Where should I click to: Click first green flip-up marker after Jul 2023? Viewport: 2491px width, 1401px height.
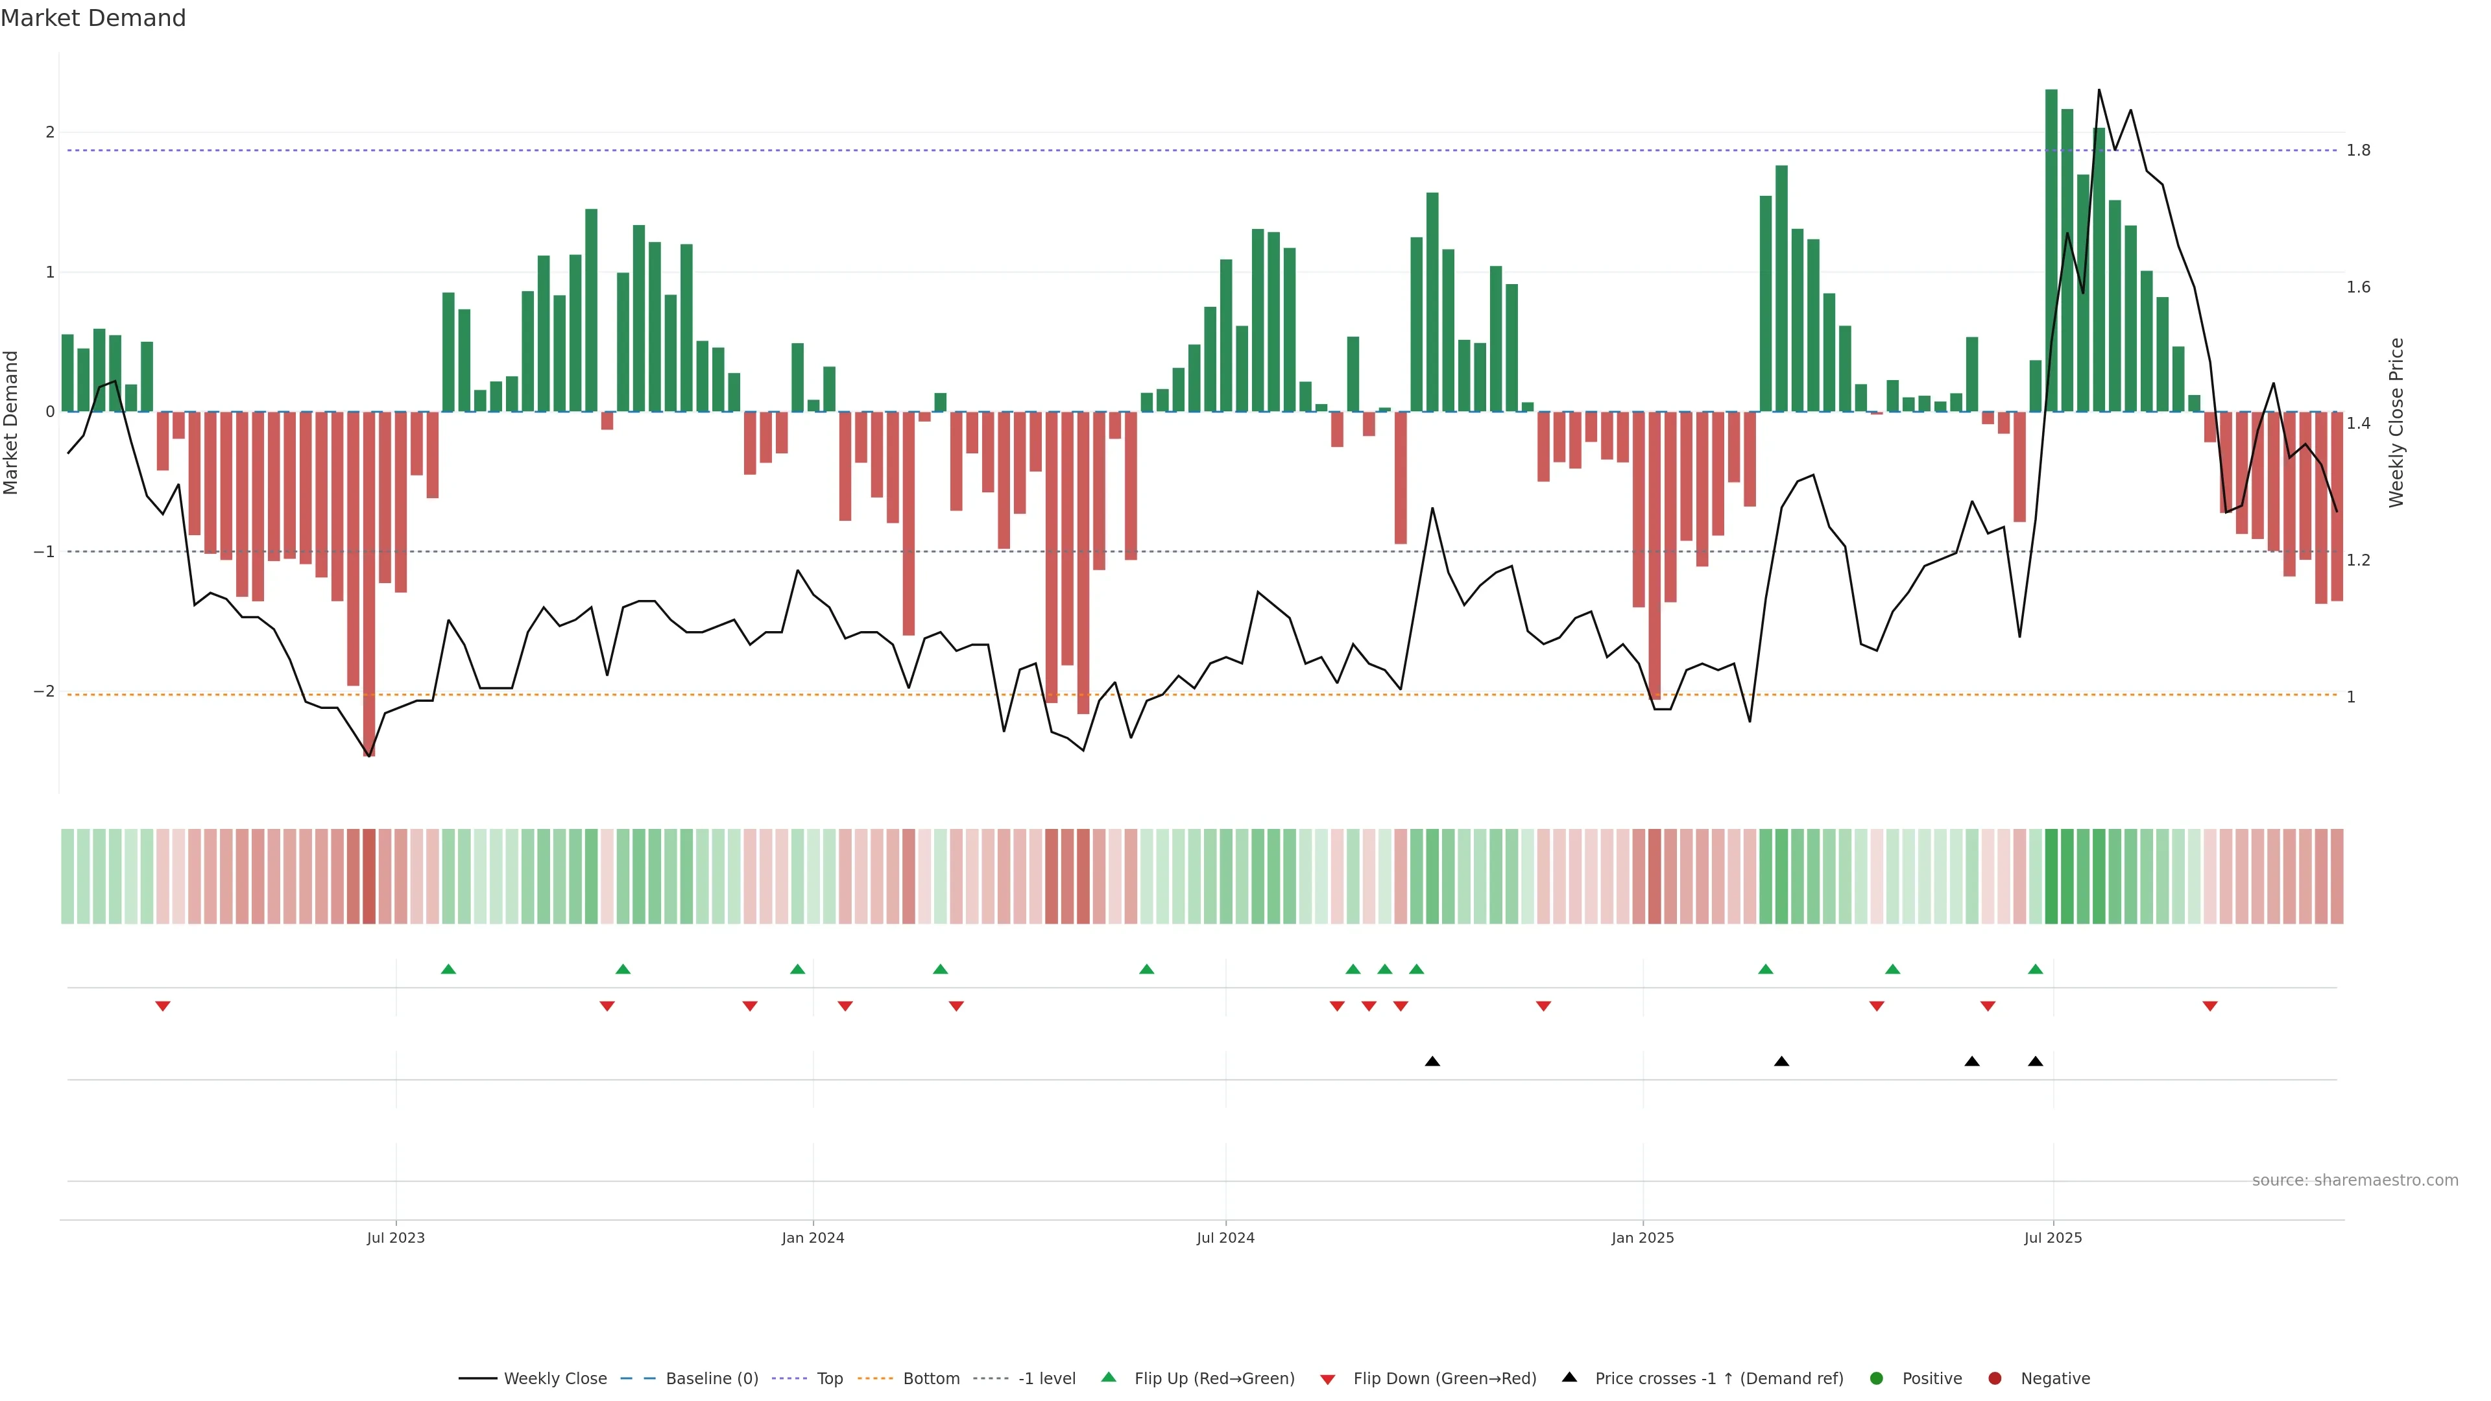pyautogui.click(x=448, y=969)
